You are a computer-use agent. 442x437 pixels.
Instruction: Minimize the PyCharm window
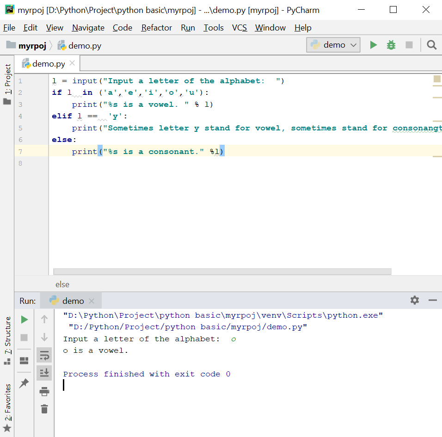click(x=362, y=10)
